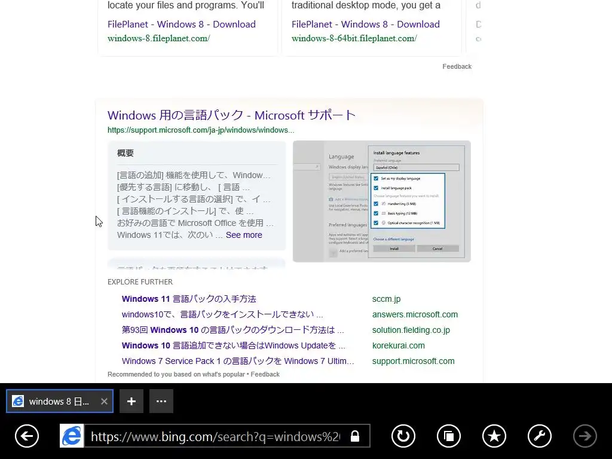The width and height of the screenshot is (612, 459).
Task: Click the 'Windows 11では、次のい' summary line
Action: point(170,235)
